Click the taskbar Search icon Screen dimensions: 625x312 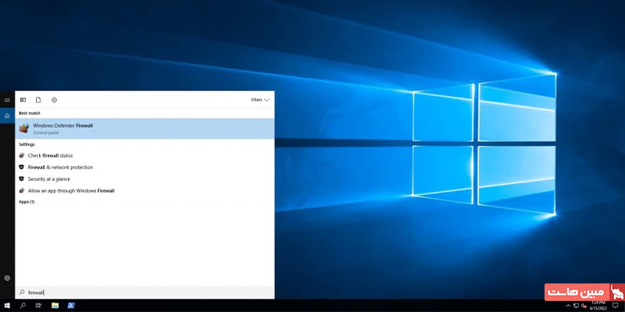[x=23, y=306]
